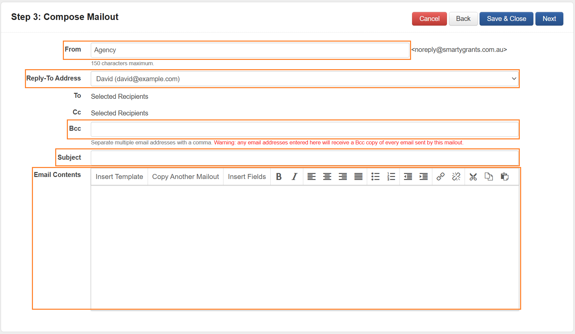Remove link with the unlink icon
Viewport: 575px width, 334px height.
456,177
